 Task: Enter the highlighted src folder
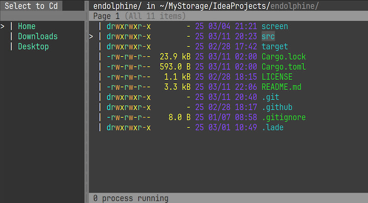268,36
